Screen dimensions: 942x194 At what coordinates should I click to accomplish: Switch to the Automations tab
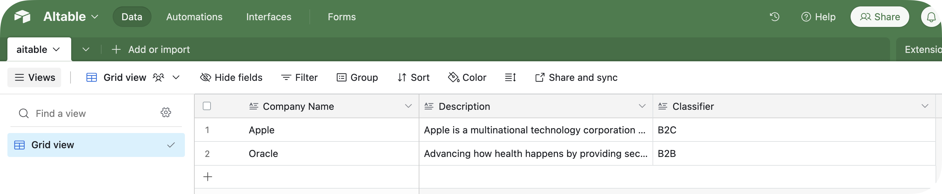(x=194, y=17)
